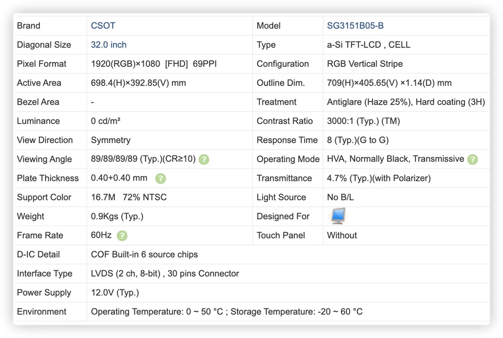Screen dimensions: 503x338
Task: Select the Contrast Ratio 3000:1 value
Action: (x=364, y=121)
